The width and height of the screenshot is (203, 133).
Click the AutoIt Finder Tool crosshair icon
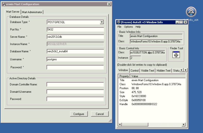(176, 55)
